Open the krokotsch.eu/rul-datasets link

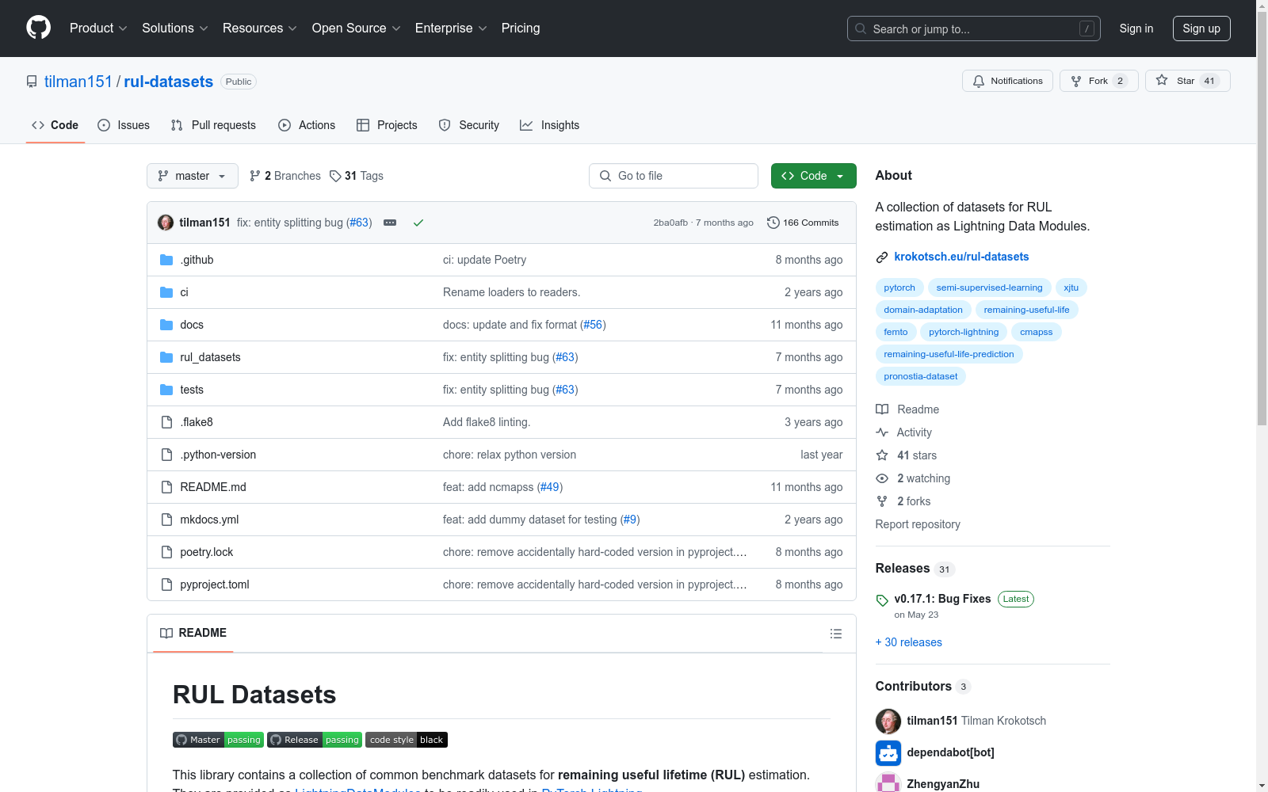click(x=961, y=257)
